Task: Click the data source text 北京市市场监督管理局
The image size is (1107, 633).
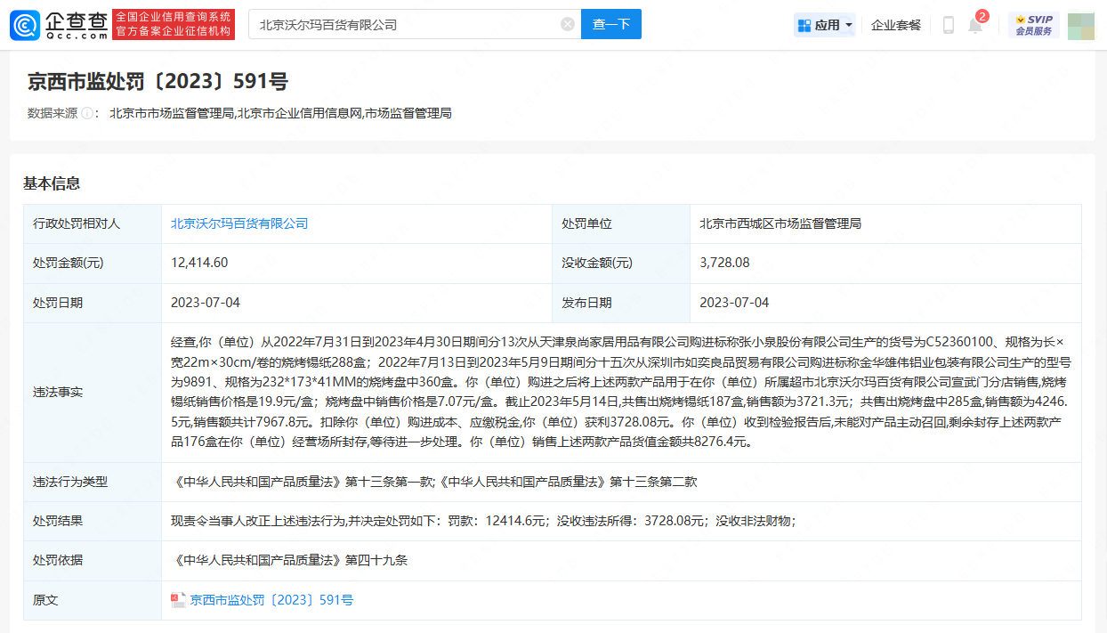Action: coord(171,113)
